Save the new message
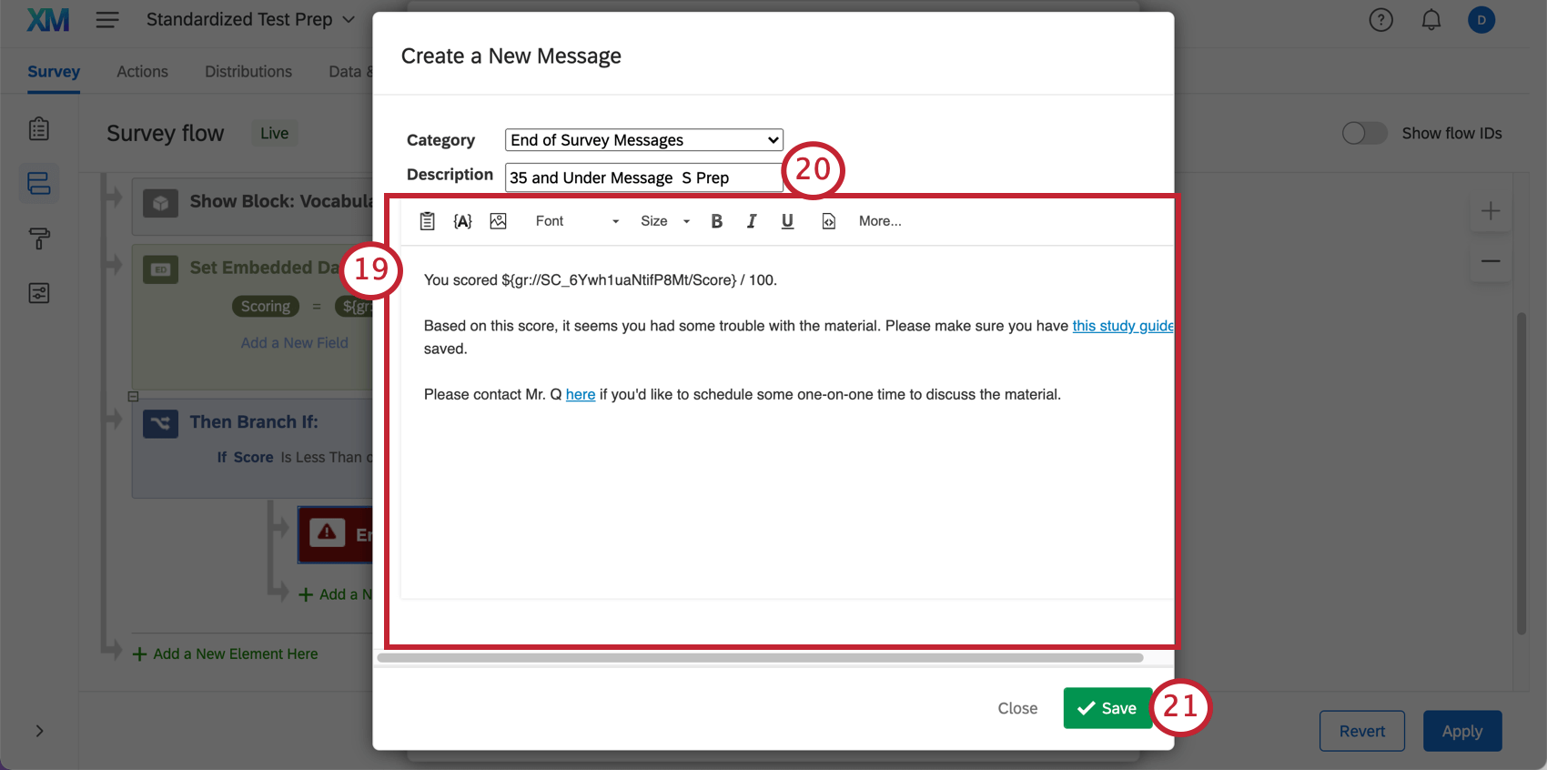 click(1107, 708)
